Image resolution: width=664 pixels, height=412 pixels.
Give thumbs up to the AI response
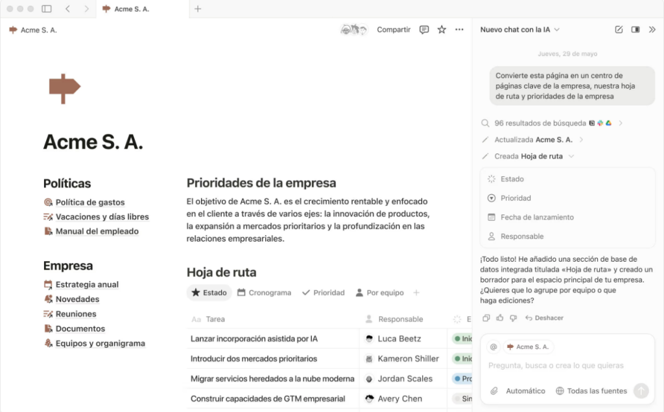[499, 318]
